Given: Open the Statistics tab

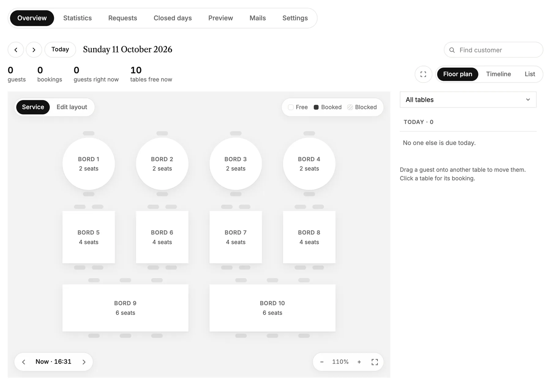Looking at the screenshot, I should (x=77, y=18).
